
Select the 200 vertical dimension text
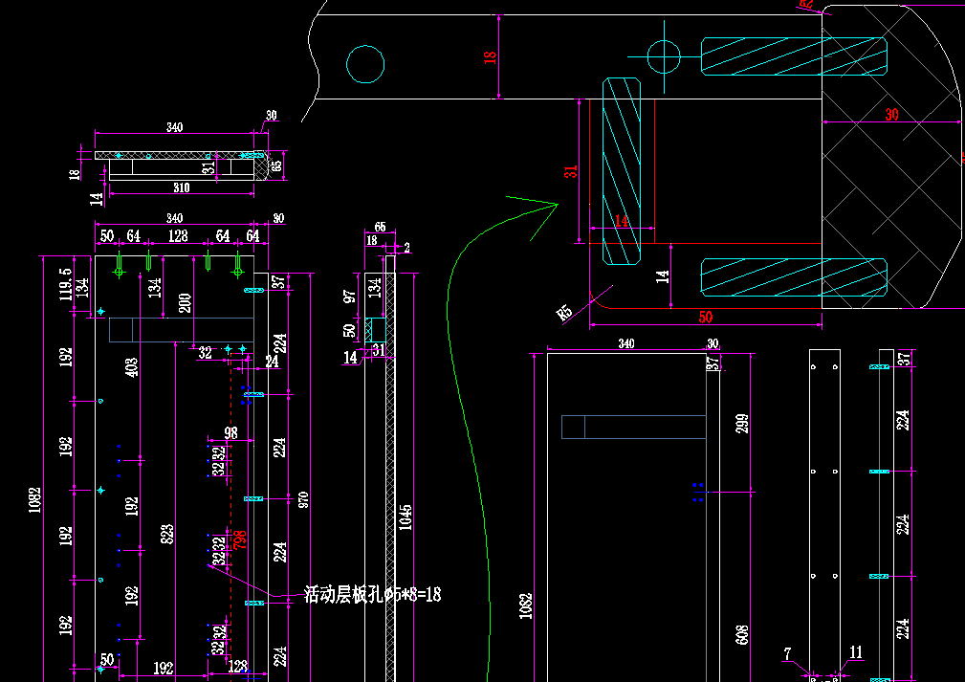pos(186,303)
